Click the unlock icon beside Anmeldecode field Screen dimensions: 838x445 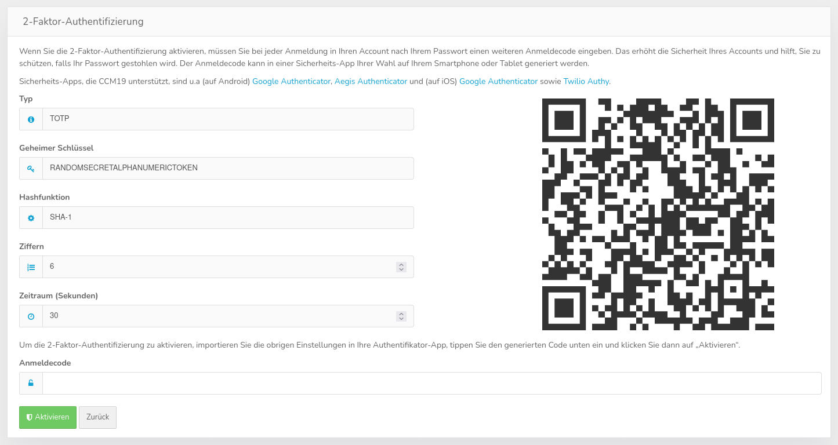click(x=31, y=383)
